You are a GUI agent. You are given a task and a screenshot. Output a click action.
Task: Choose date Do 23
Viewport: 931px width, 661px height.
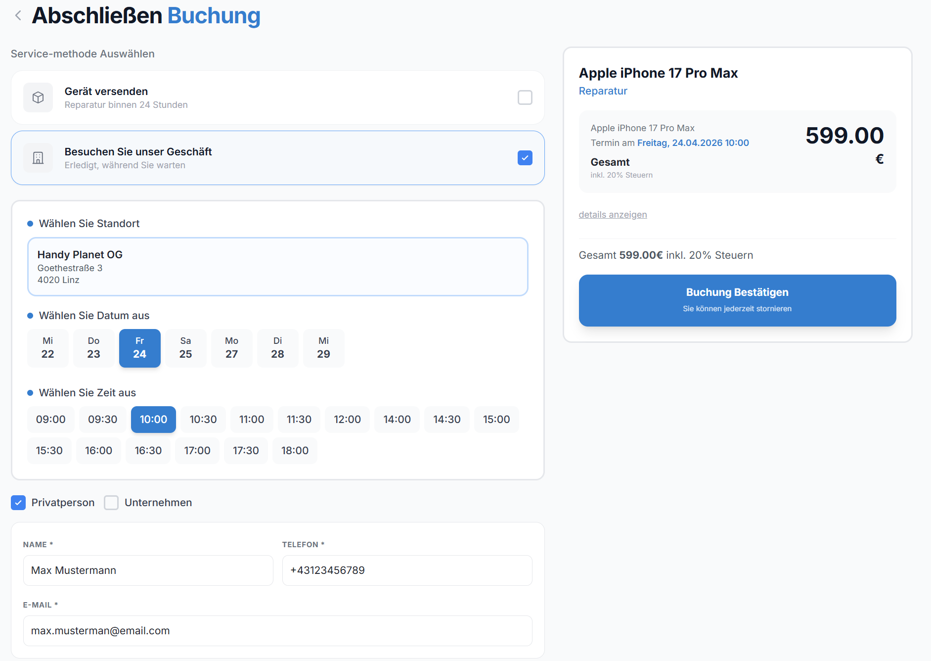94,348
